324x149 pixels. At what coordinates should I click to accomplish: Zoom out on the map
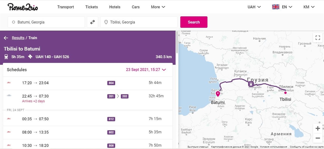[318, 138]
